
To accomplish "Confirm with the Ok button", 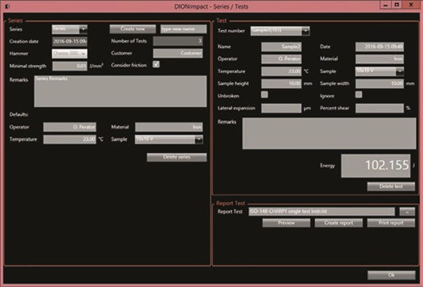I will point(391,275).
